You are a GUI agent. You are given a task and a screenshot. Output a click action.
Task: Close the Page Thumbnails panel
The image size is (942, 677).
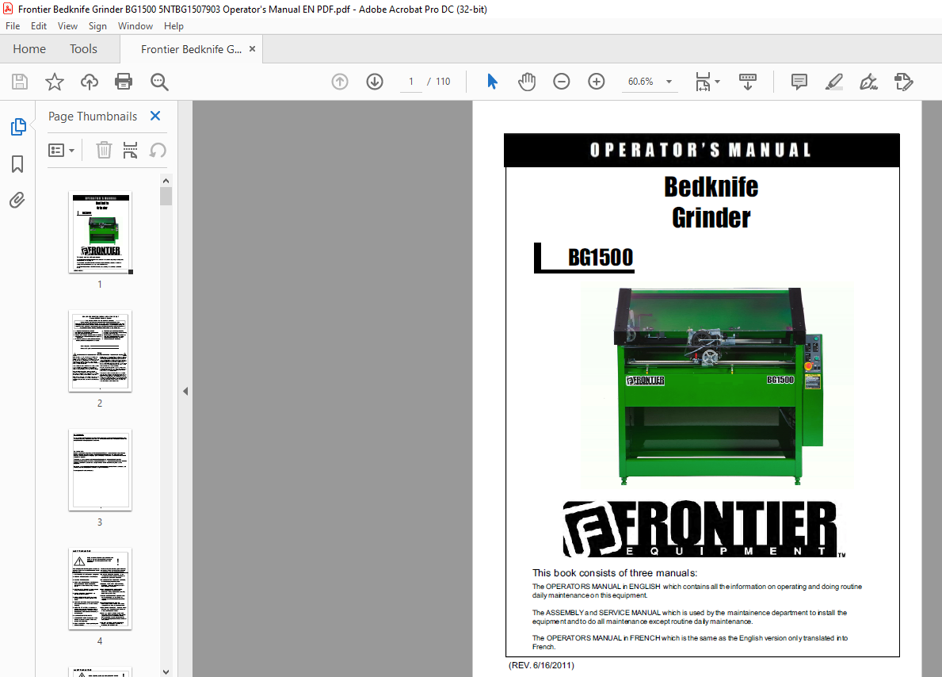(155, 116)
